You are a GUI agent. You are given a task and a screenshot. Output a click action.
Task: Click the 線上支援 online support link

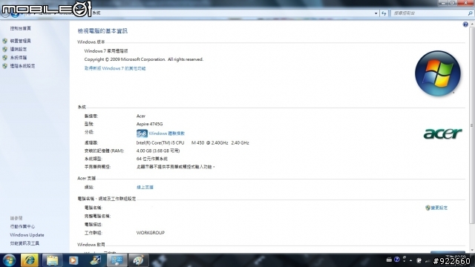[x=145, y=188]
